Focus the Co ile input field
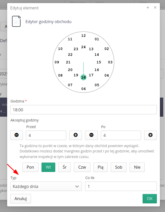 pos(121,186)
